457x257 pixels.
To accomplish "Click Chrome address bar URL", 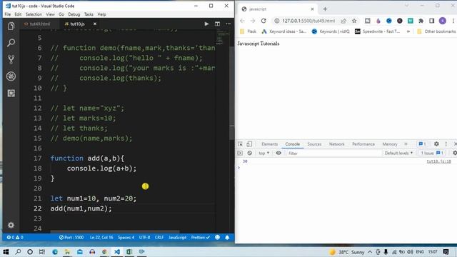I will pyautogui.click(x=308, y=21).
